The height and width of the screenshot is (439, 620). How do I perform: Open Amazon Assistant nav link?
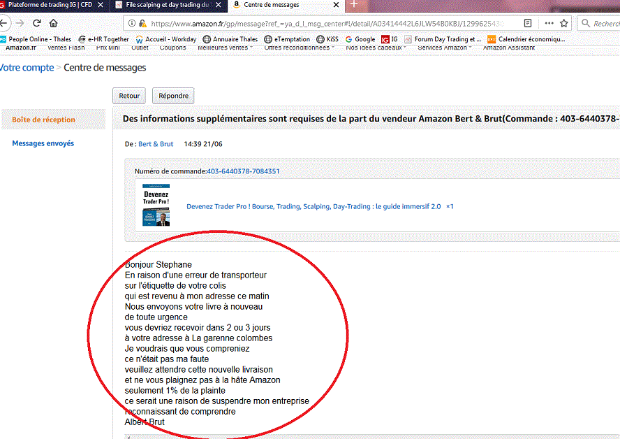tap(509, 48)
